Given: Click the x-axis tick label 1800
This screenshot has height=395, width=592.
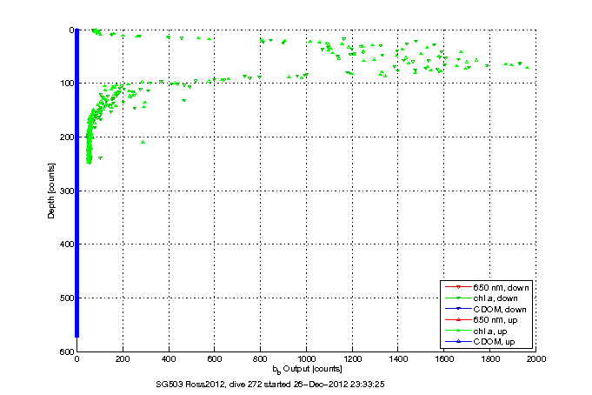Looking at the screenshot, I should [x=490, y=358].
